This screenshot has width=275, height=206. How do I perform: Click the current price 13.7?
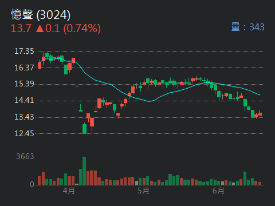coord(21,29)
